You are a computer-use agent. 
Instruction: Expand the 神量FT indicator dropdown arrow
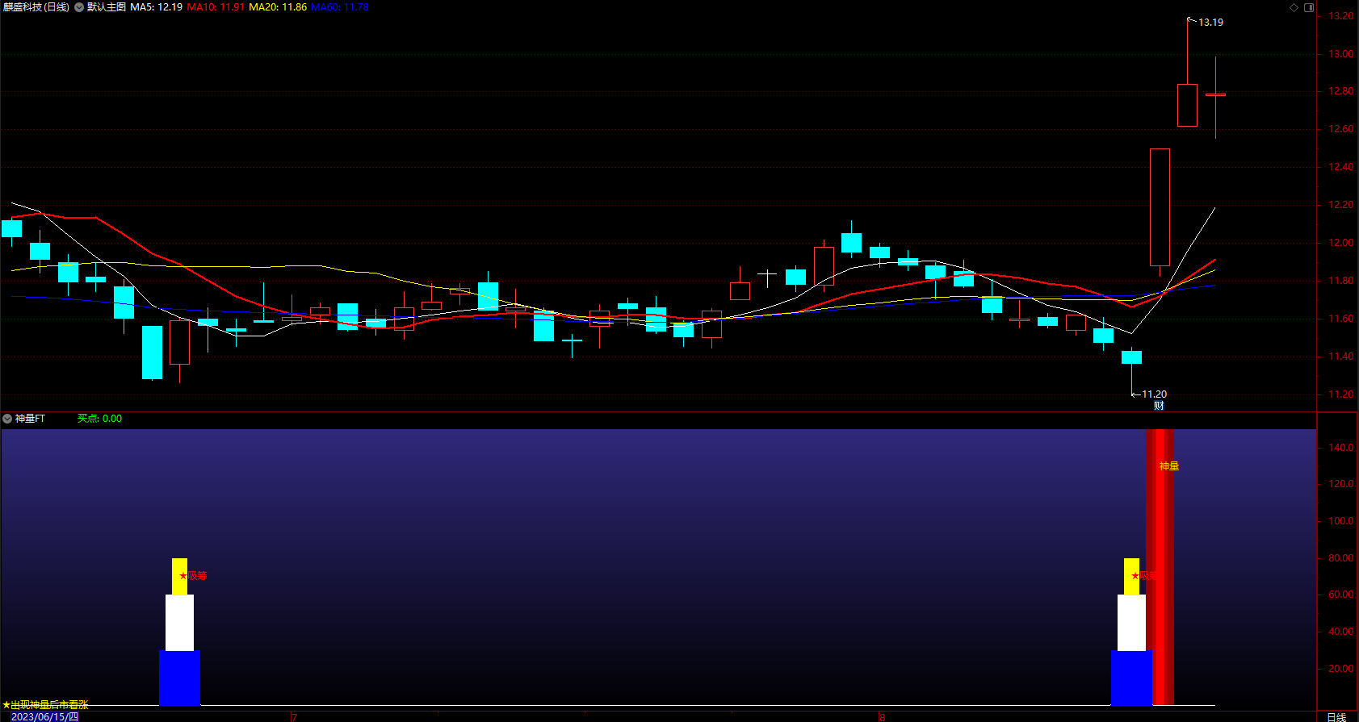point(7,419)
